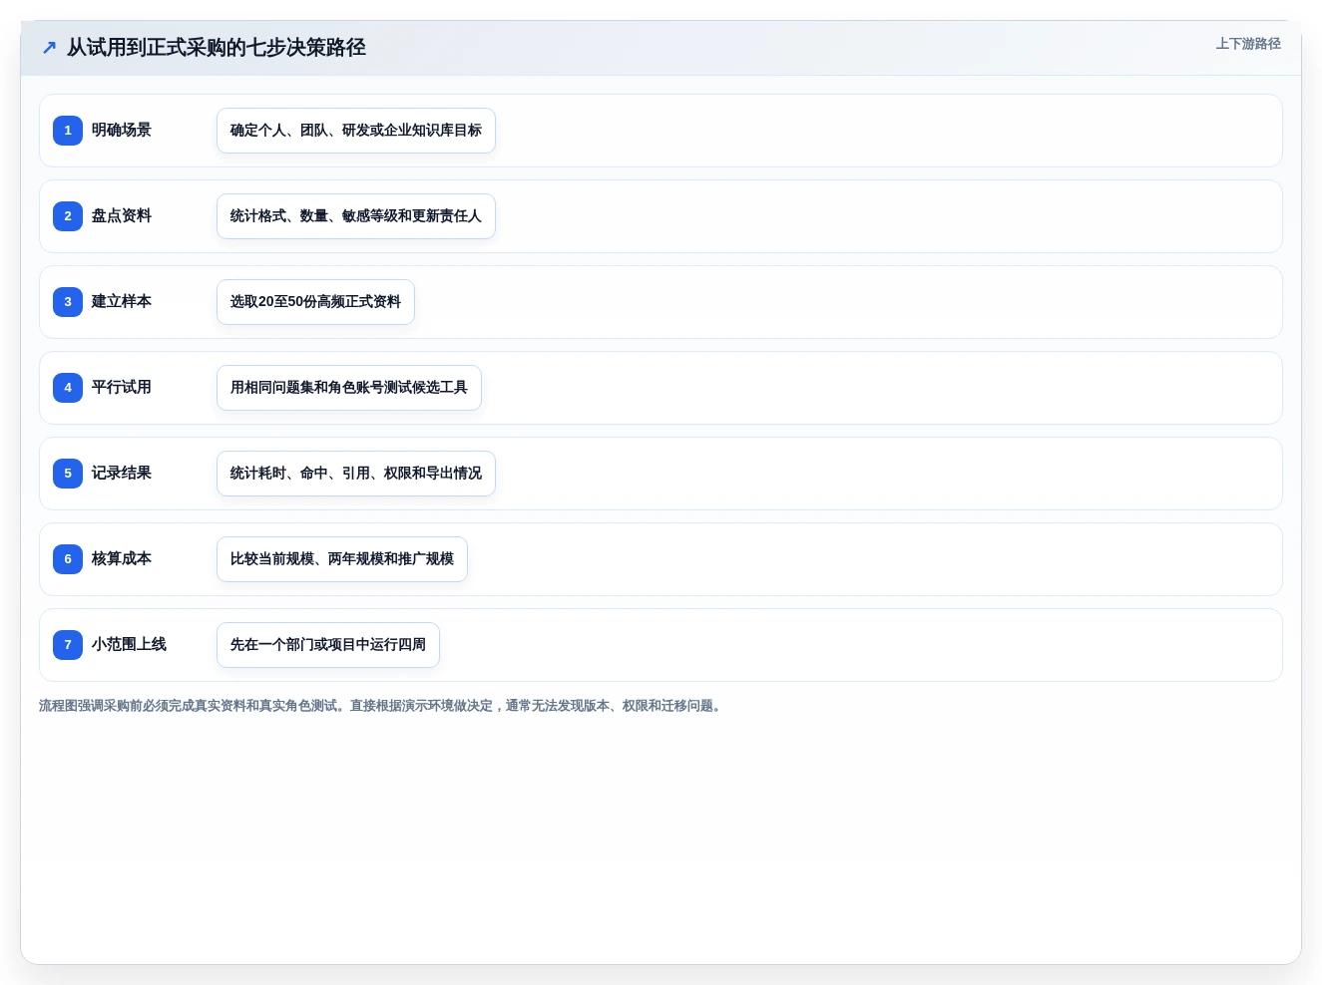Click the step label 小范围上线

(x=129, y=645)
